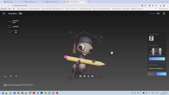Switch to the first Messenger browser tab

coord(13,2)
